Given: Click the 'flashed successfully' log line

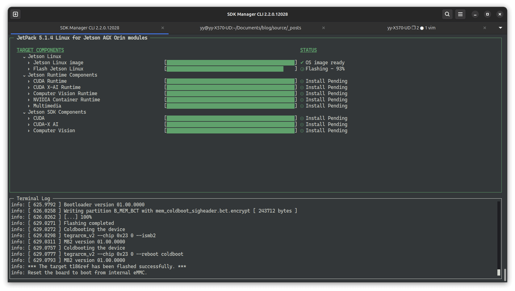Looking at the screenshot, I should click(99, 266).
